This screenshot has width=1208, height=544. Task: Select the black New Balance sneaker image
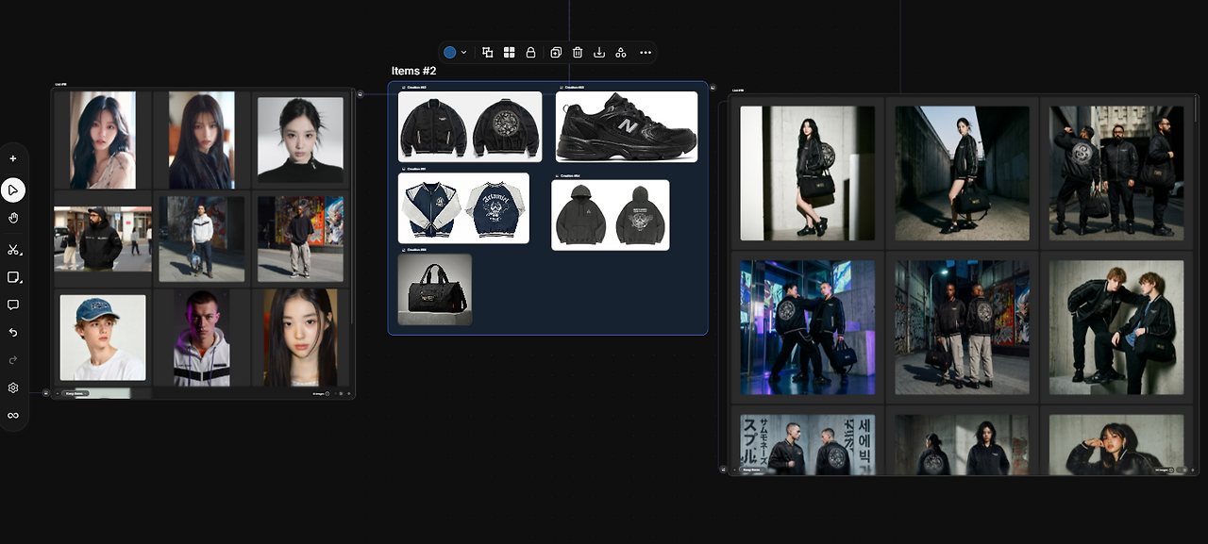click(x=627, y=126)
